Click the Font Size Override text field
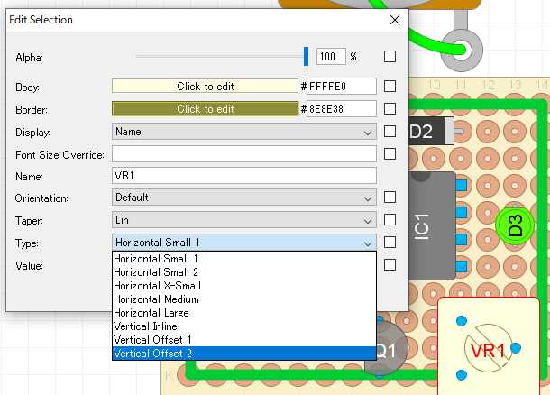The image size is (550, 395). pyautogui.click(x=244, y=154)
